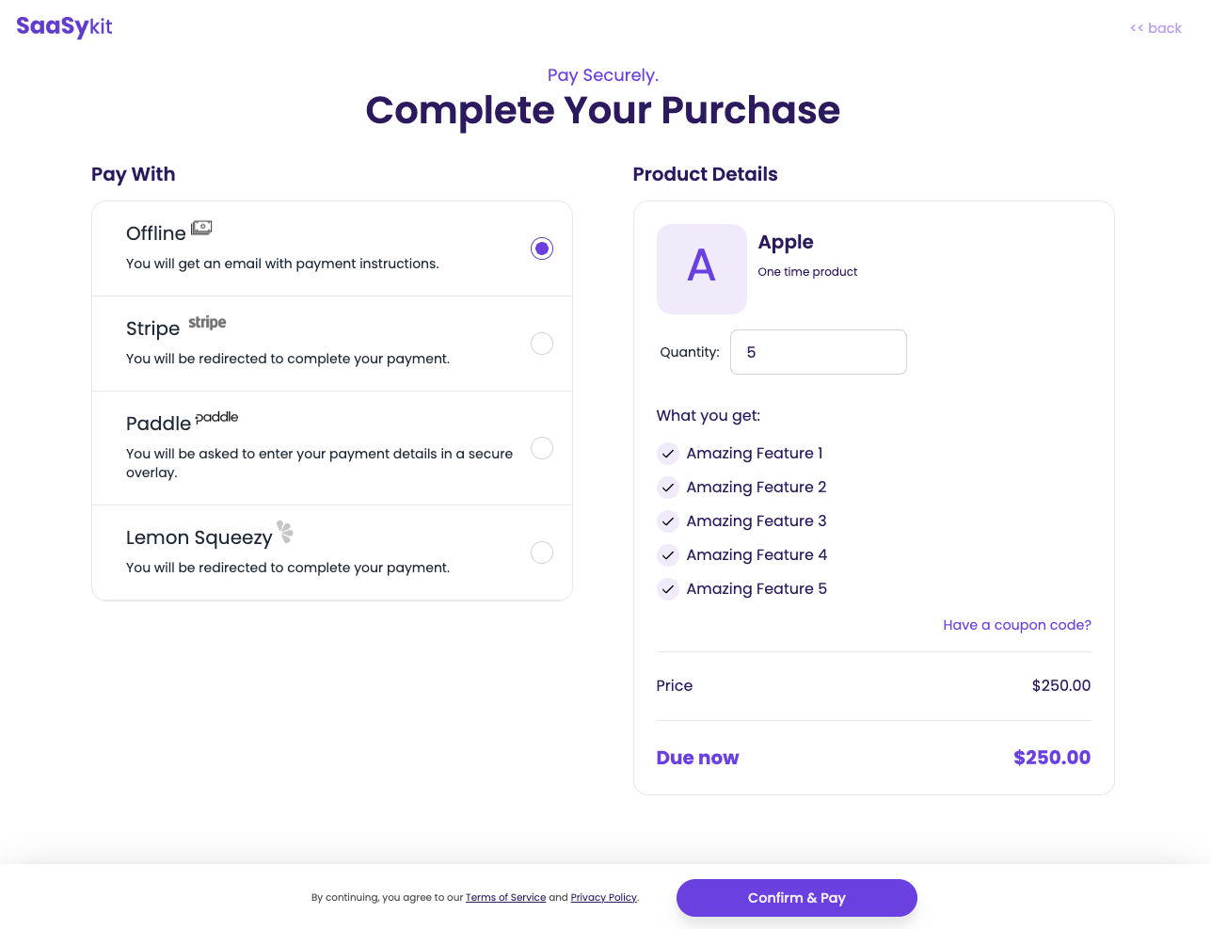Open the Privacy Policy link
Viewport: 1211px width, 929px height.
604,897
